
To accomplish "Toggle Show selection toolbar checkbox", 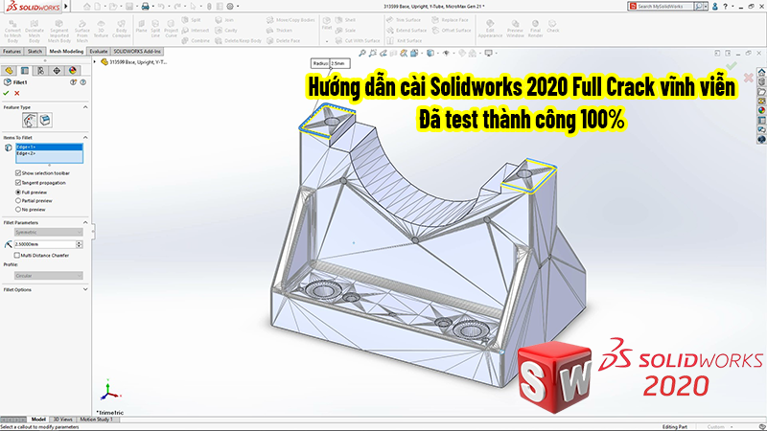I will 18,173.
